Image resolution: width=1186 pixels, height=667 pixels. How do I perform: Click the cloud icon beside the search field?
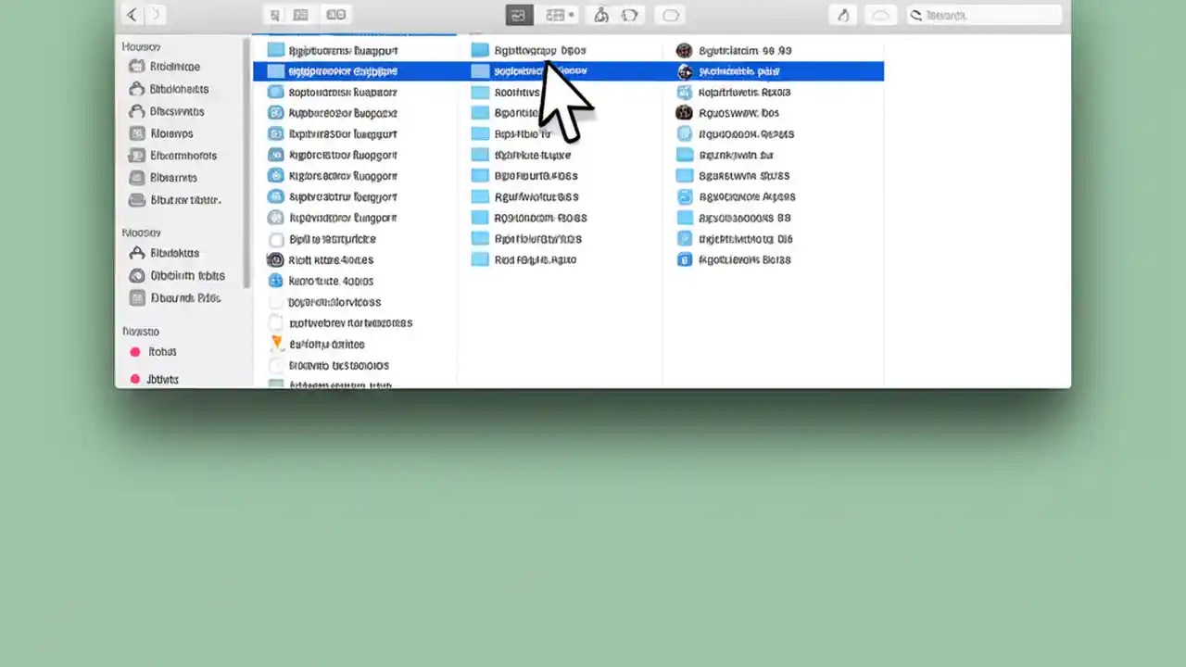(x=879, y=14)
